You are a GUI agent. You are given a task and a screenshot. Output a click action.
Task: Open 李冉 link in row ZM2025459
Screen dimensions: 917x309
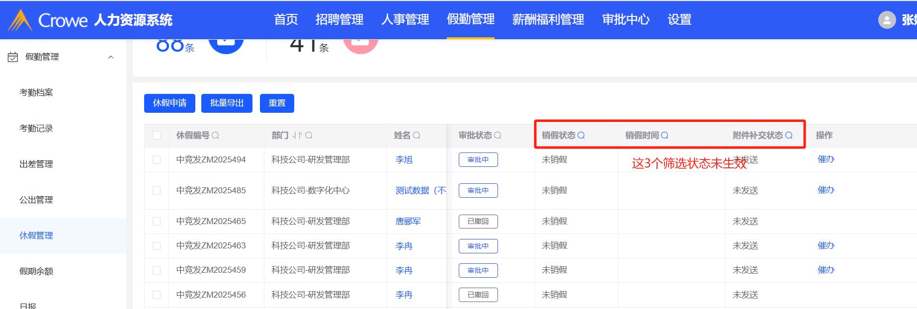coord(404,270)
